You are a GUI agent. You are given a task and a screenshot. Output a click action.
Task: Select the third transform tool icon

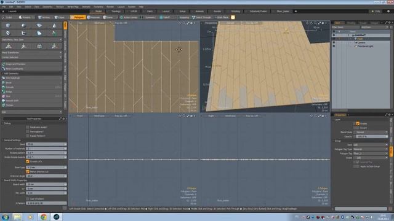coord(39,46)
